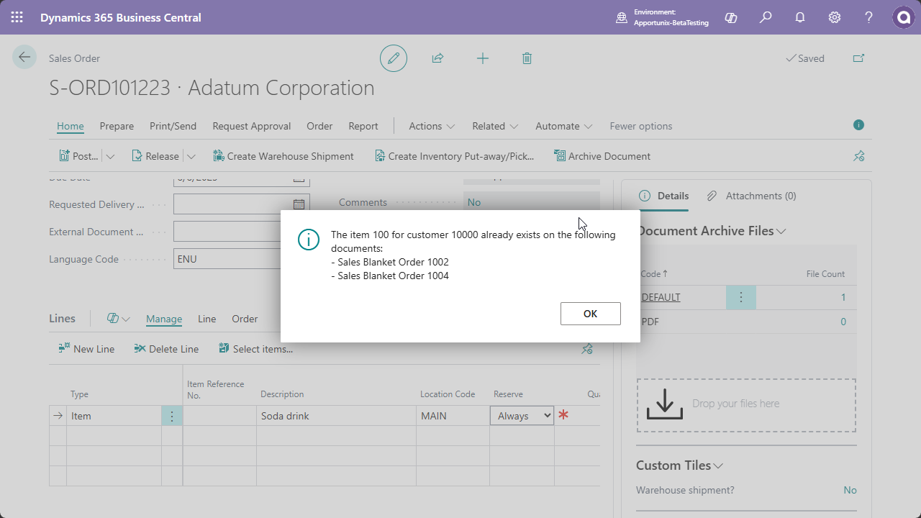Select the Prepare tab

pyautogui.click(x=117, y=126)
